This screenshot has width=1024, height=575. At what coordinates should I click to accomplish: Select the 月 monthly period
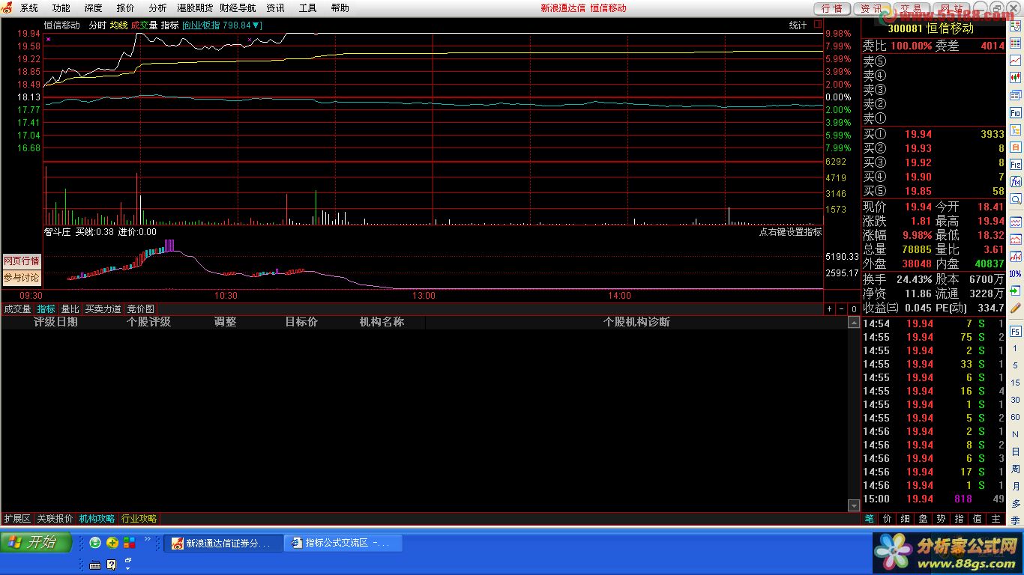click(x=1016, y=486)
